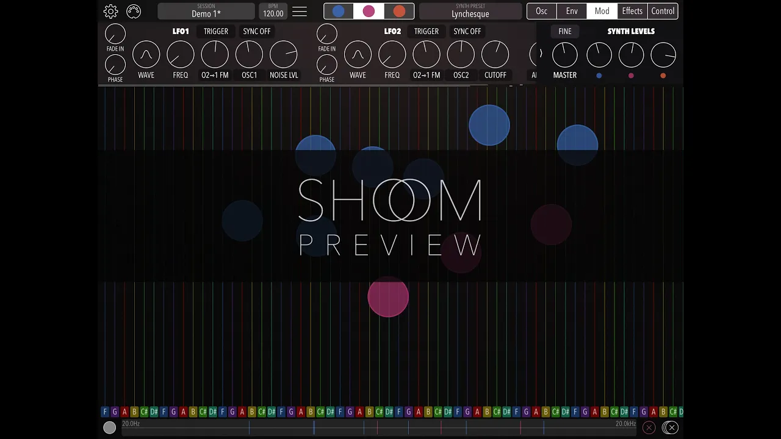Screen dimensions: 781x439
Task: Click the MASTER level knob
Action: 565,55
